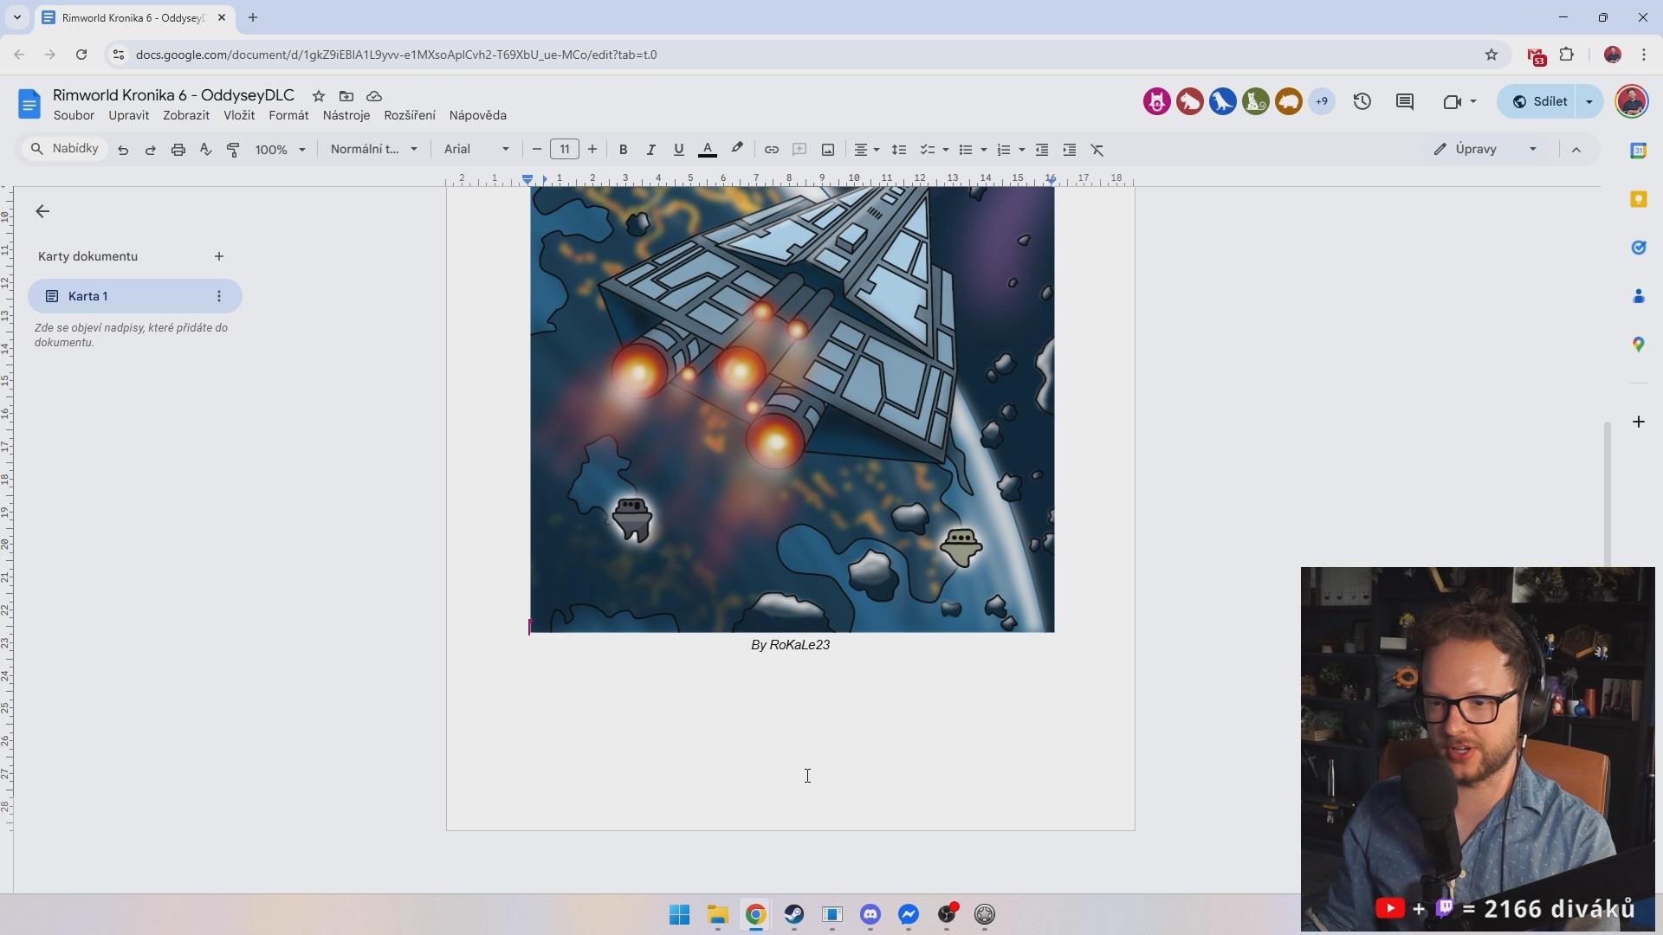Screen dimensions: 1663x935
Task: Open the 100% zoom dropdown
Action: (280, 150)
